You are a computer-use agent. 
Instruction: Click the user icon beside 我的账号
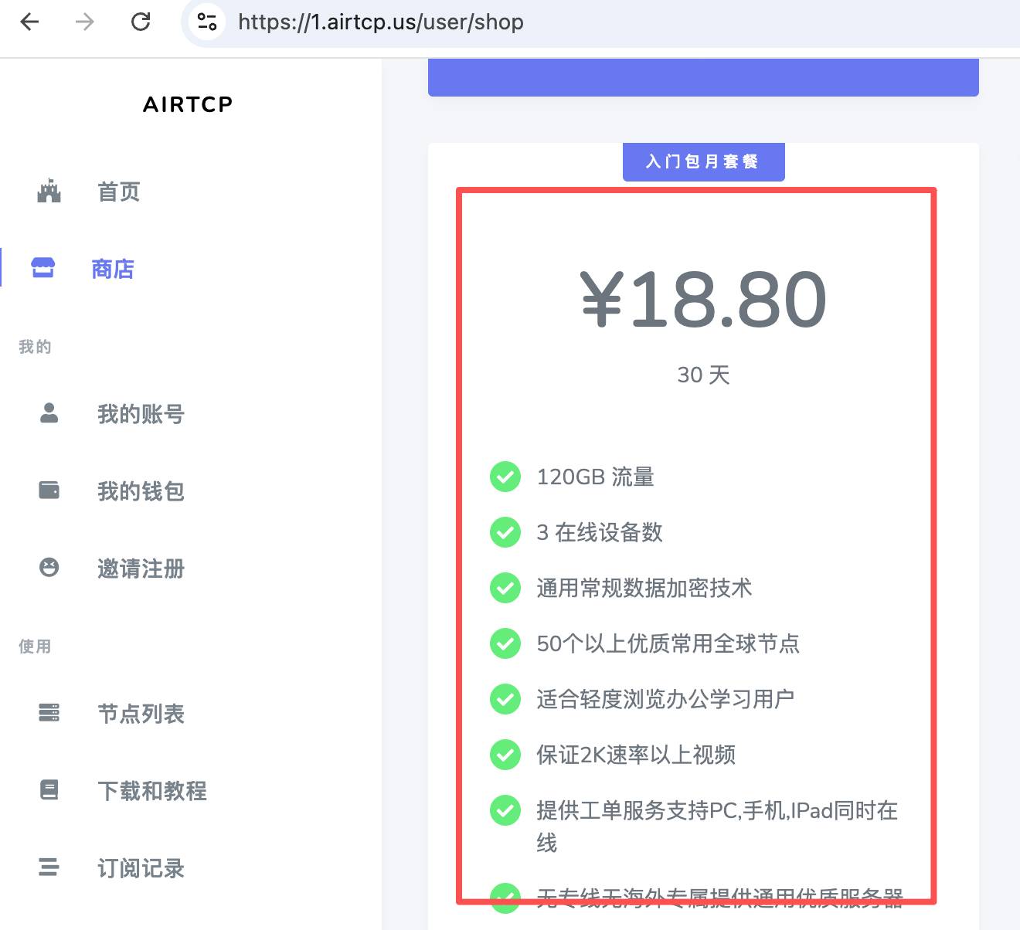coord(49,413)
